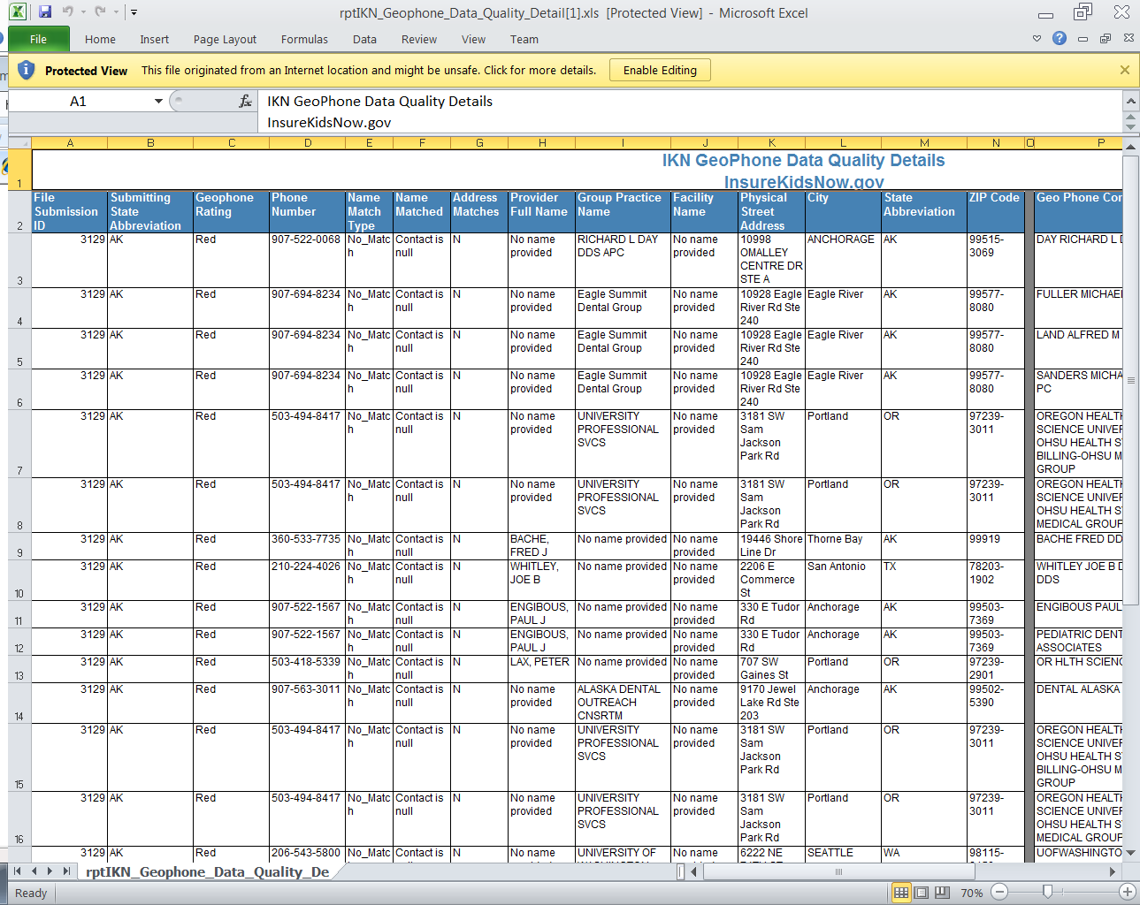Click the 'Provider Full Name' header cell
This screenshot has height=905, width=1140.
(x=541, y=212)
